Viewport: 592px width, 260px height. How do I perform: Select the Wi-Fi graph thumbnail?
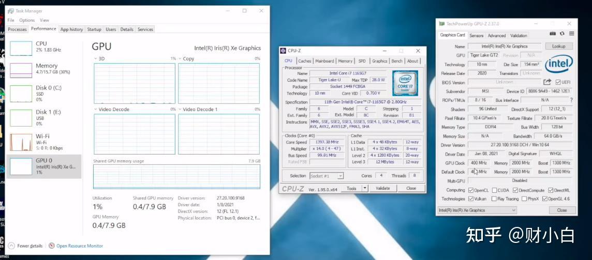pyautogui.click(x=21, y=142)
